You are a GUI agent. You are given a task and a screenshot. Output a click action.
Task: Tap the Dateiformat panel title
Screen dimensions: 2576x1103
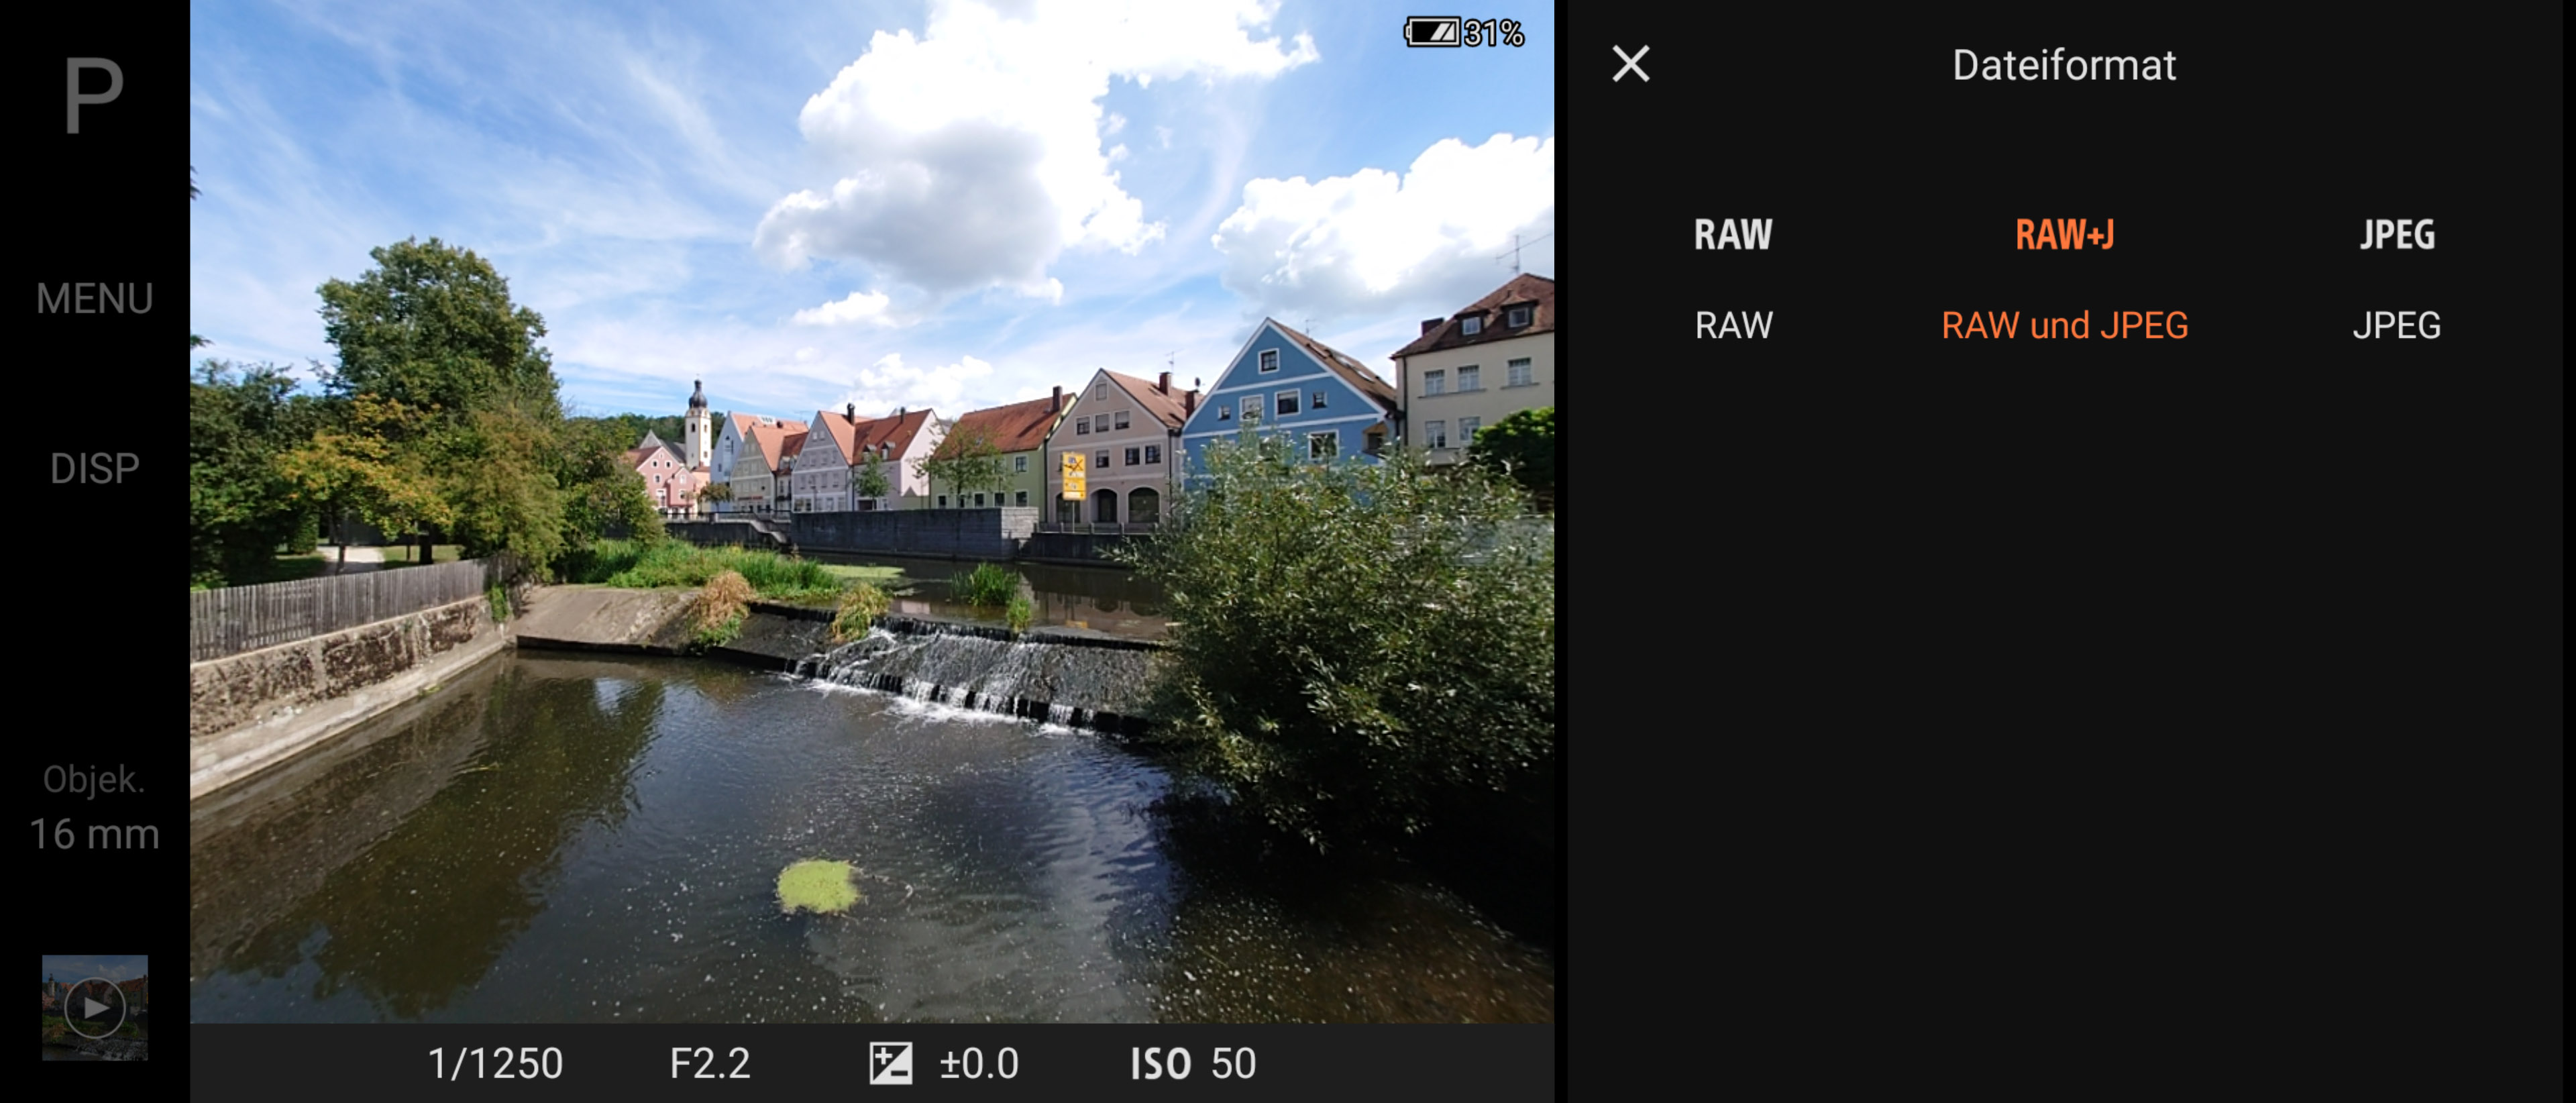[x=2064, y=65]
